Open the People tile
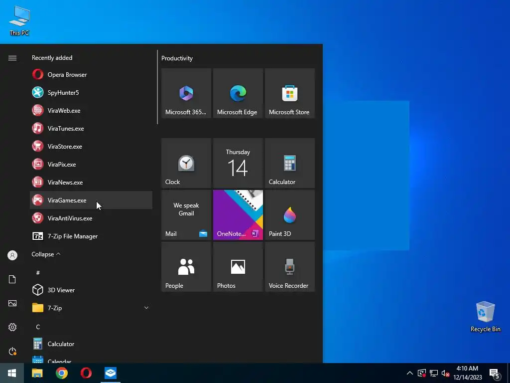The image size is (510, 383). tap(186, 267)
